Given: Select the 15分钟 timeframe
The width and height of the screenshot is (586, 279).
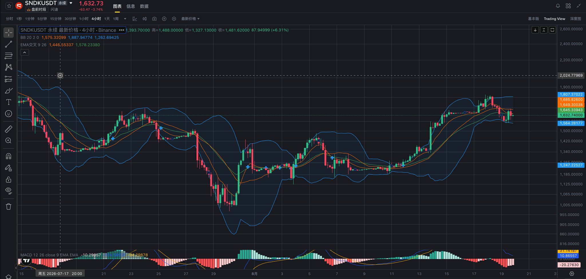Looking at the screenshot, I should (56, 19).
